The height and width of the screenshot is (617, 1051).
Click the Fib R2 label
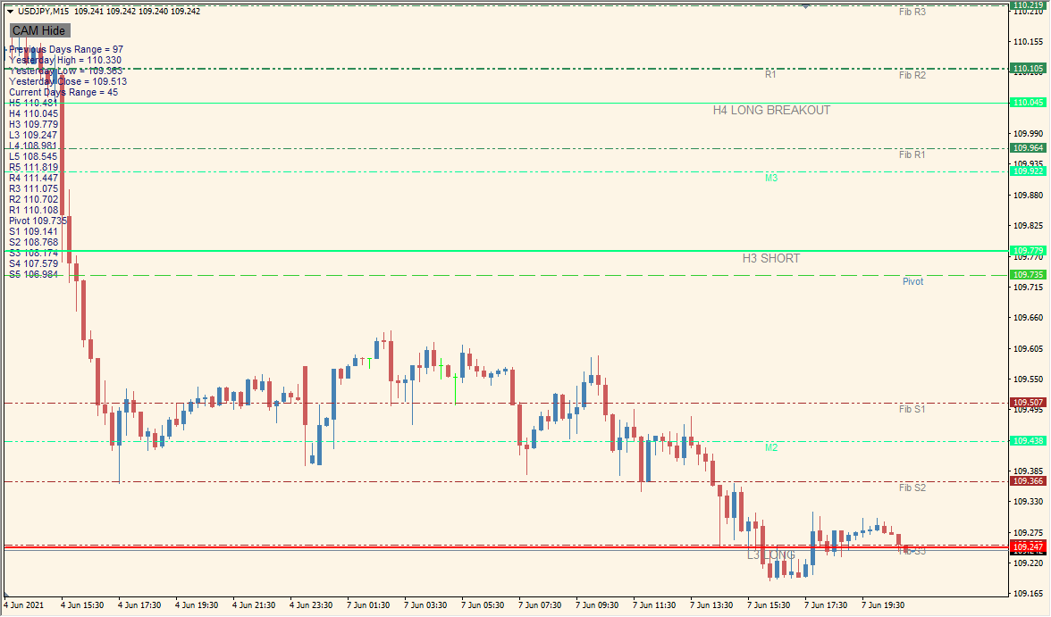pyautogui.click(x=912, y=75)
